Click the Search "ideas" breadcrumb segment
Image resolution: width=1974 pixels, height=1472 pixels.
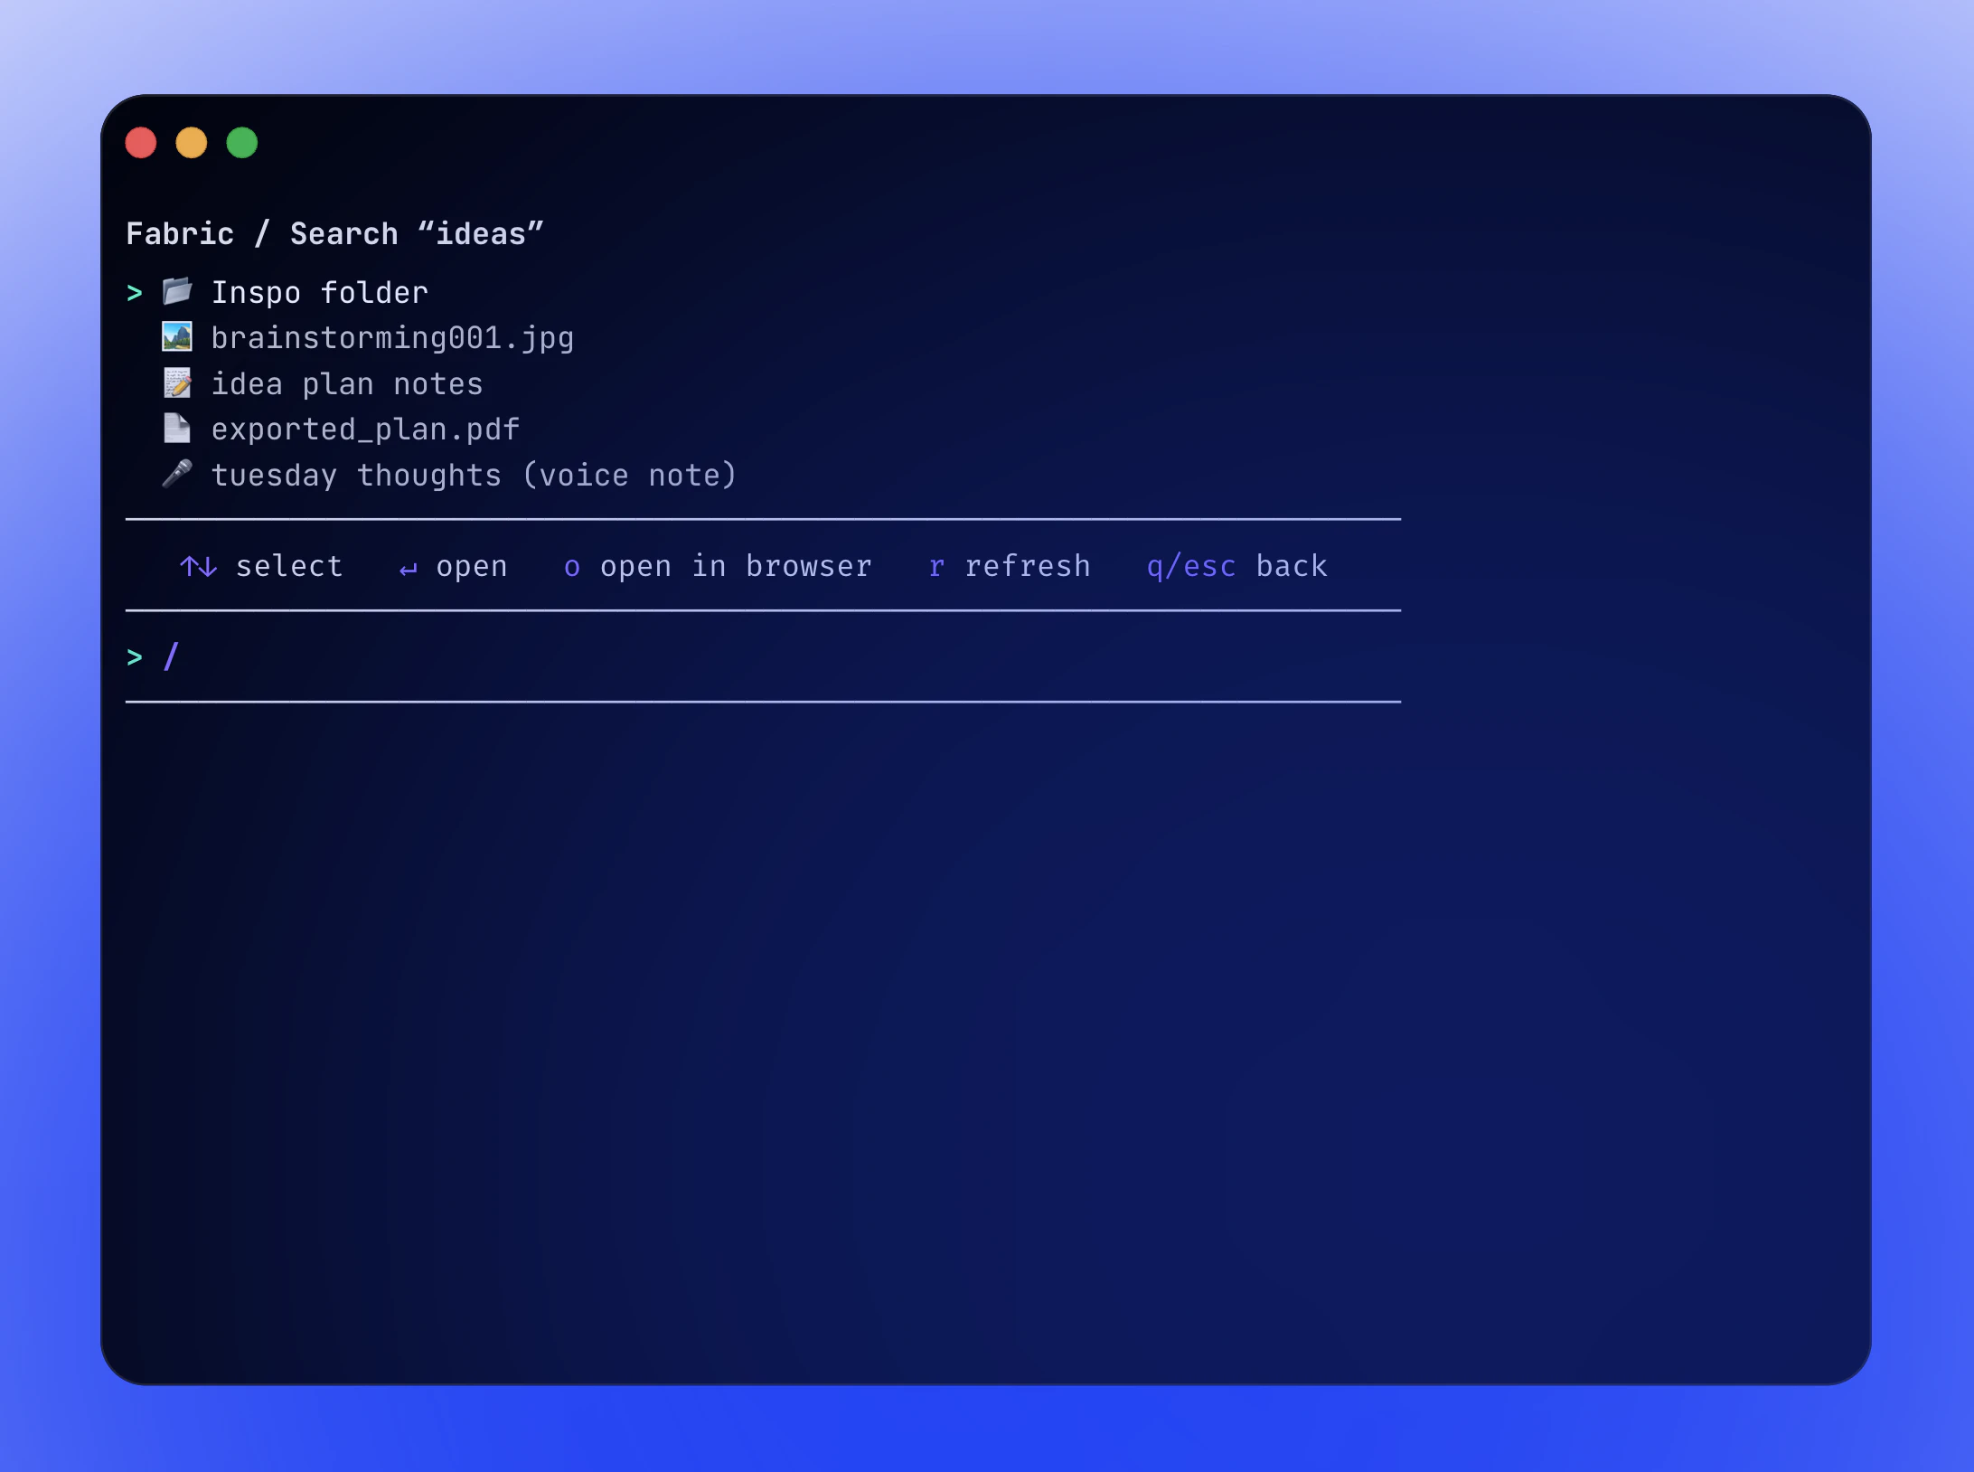[x=416, y=233]
